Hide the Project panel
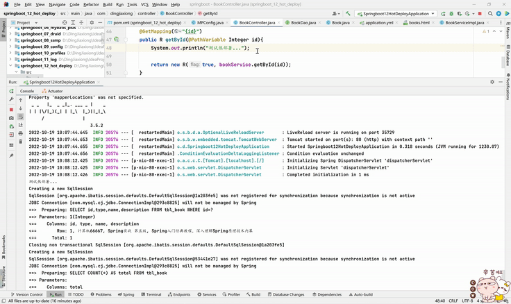This screenshot has height=304, width=511. pyautogui.click(x=100, y=22)
